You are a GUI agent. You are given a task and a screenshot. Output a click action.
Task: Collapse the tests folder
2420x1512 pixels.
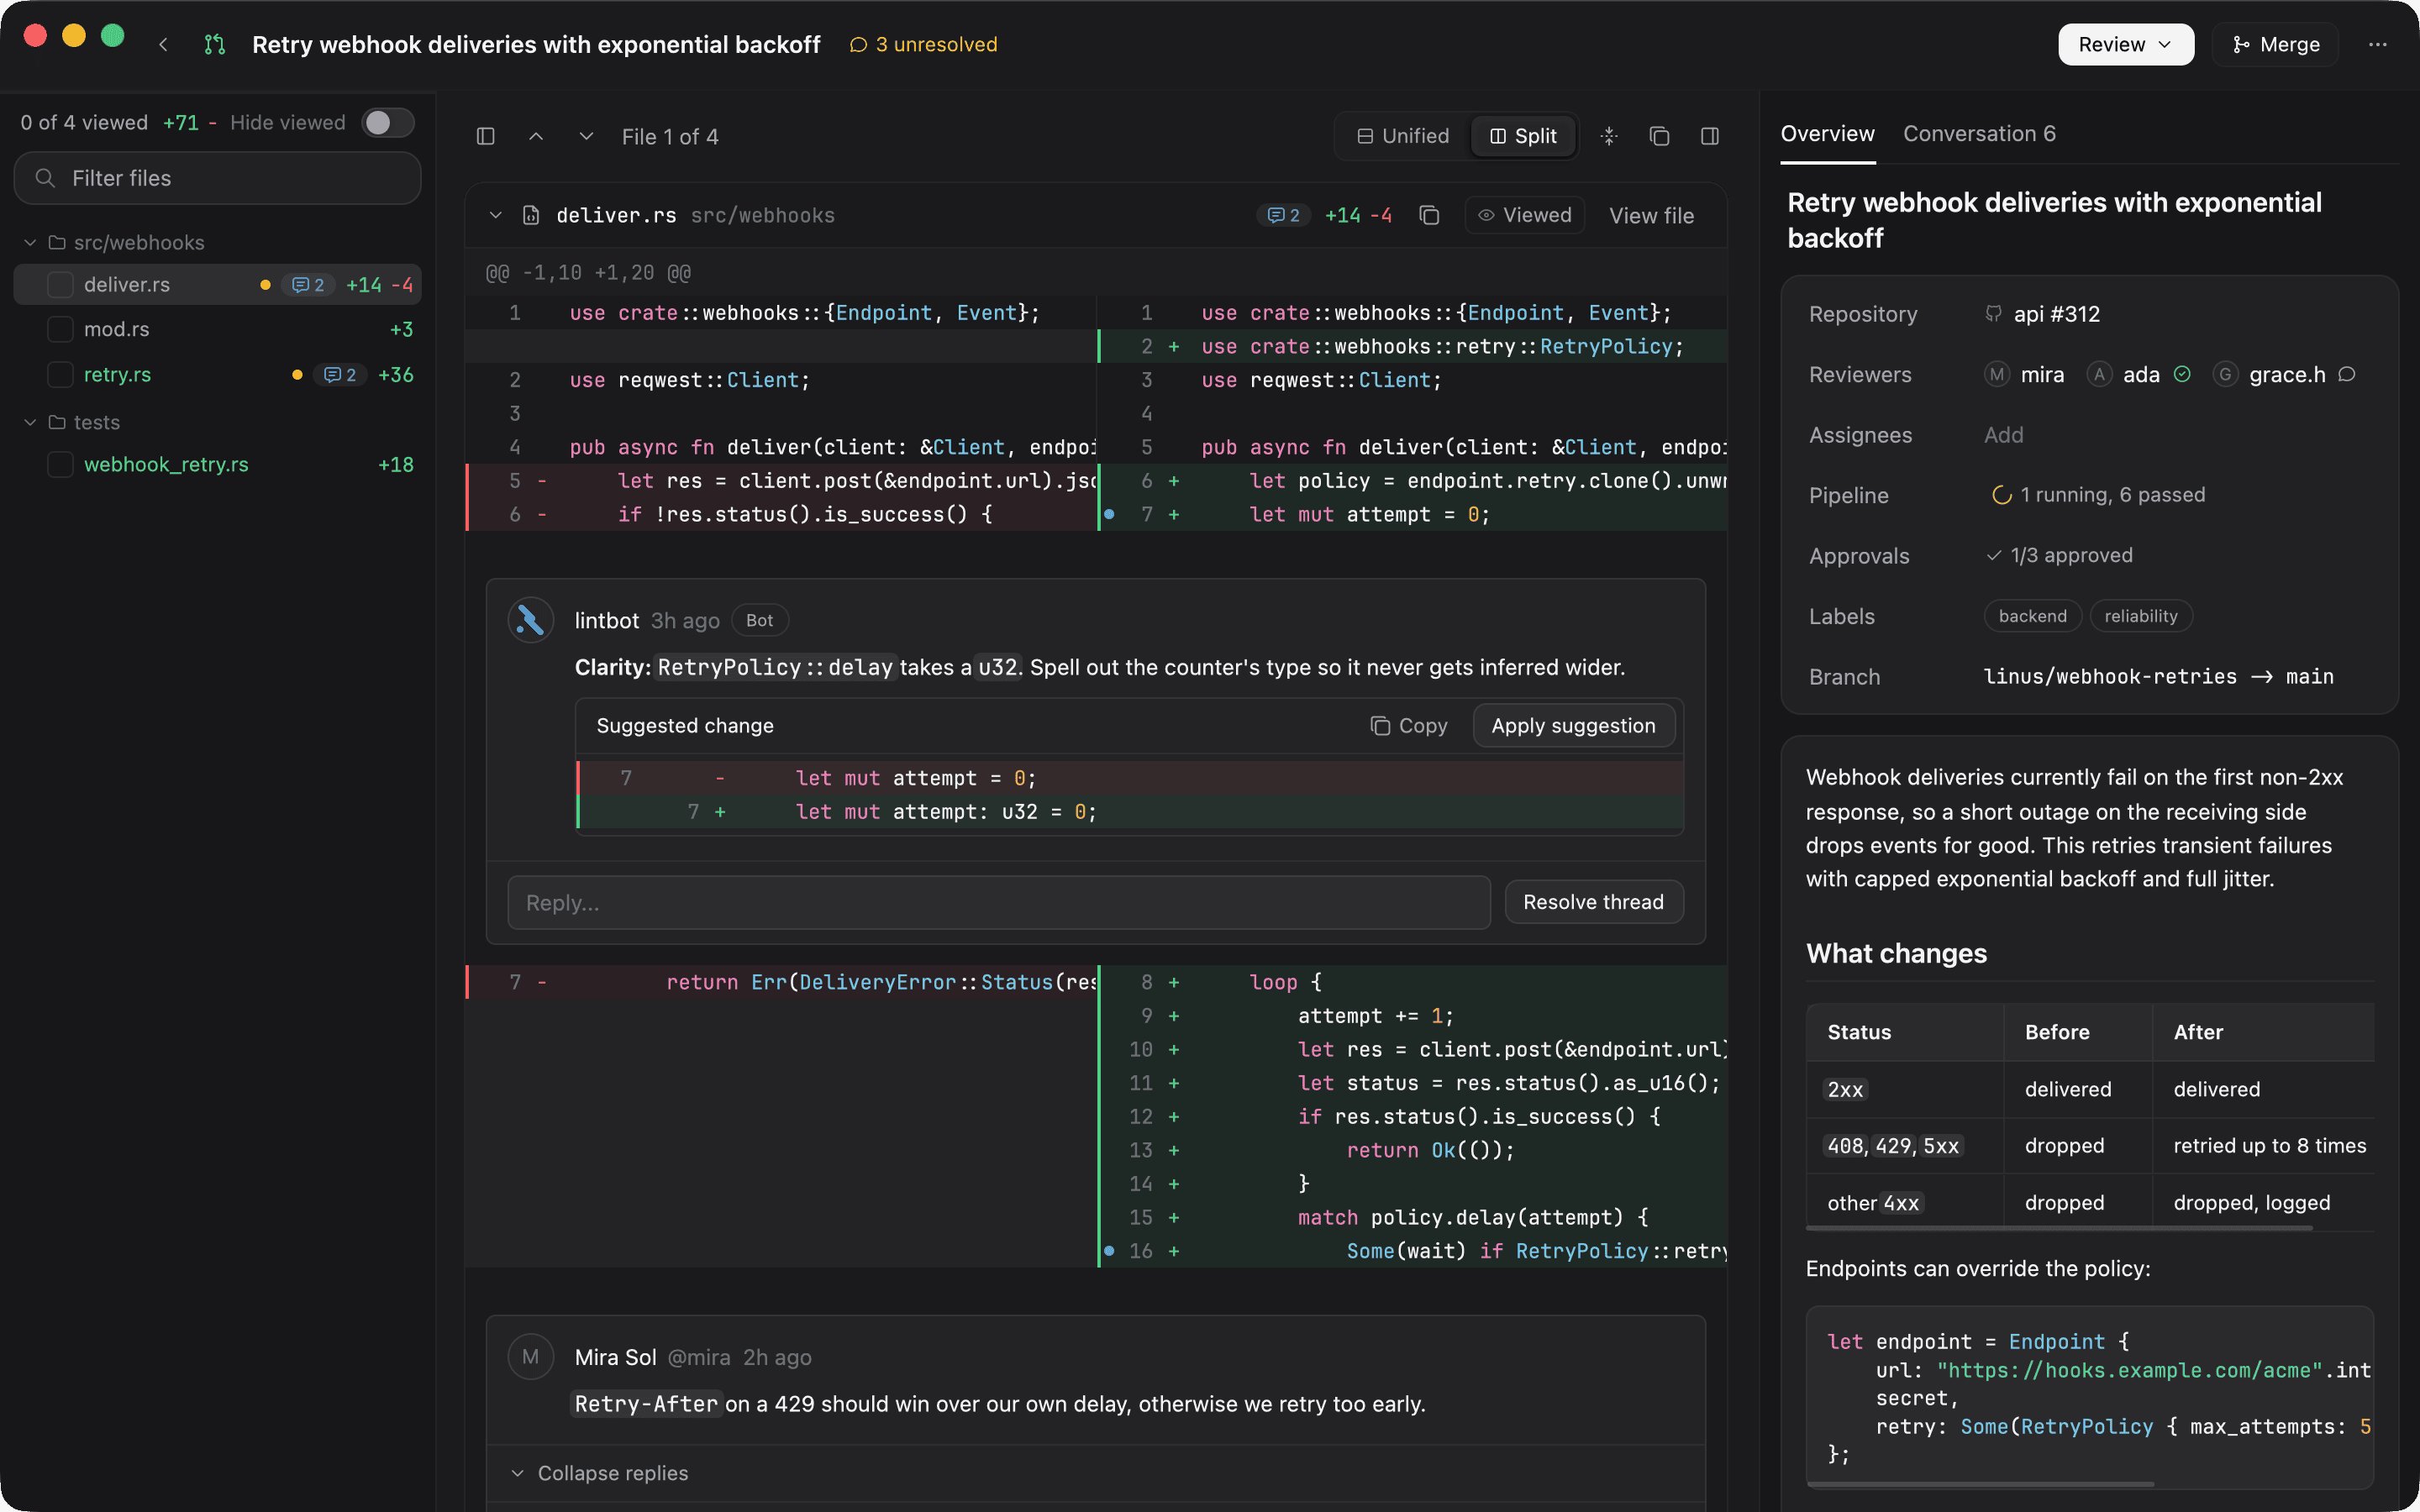coord(30,422)
